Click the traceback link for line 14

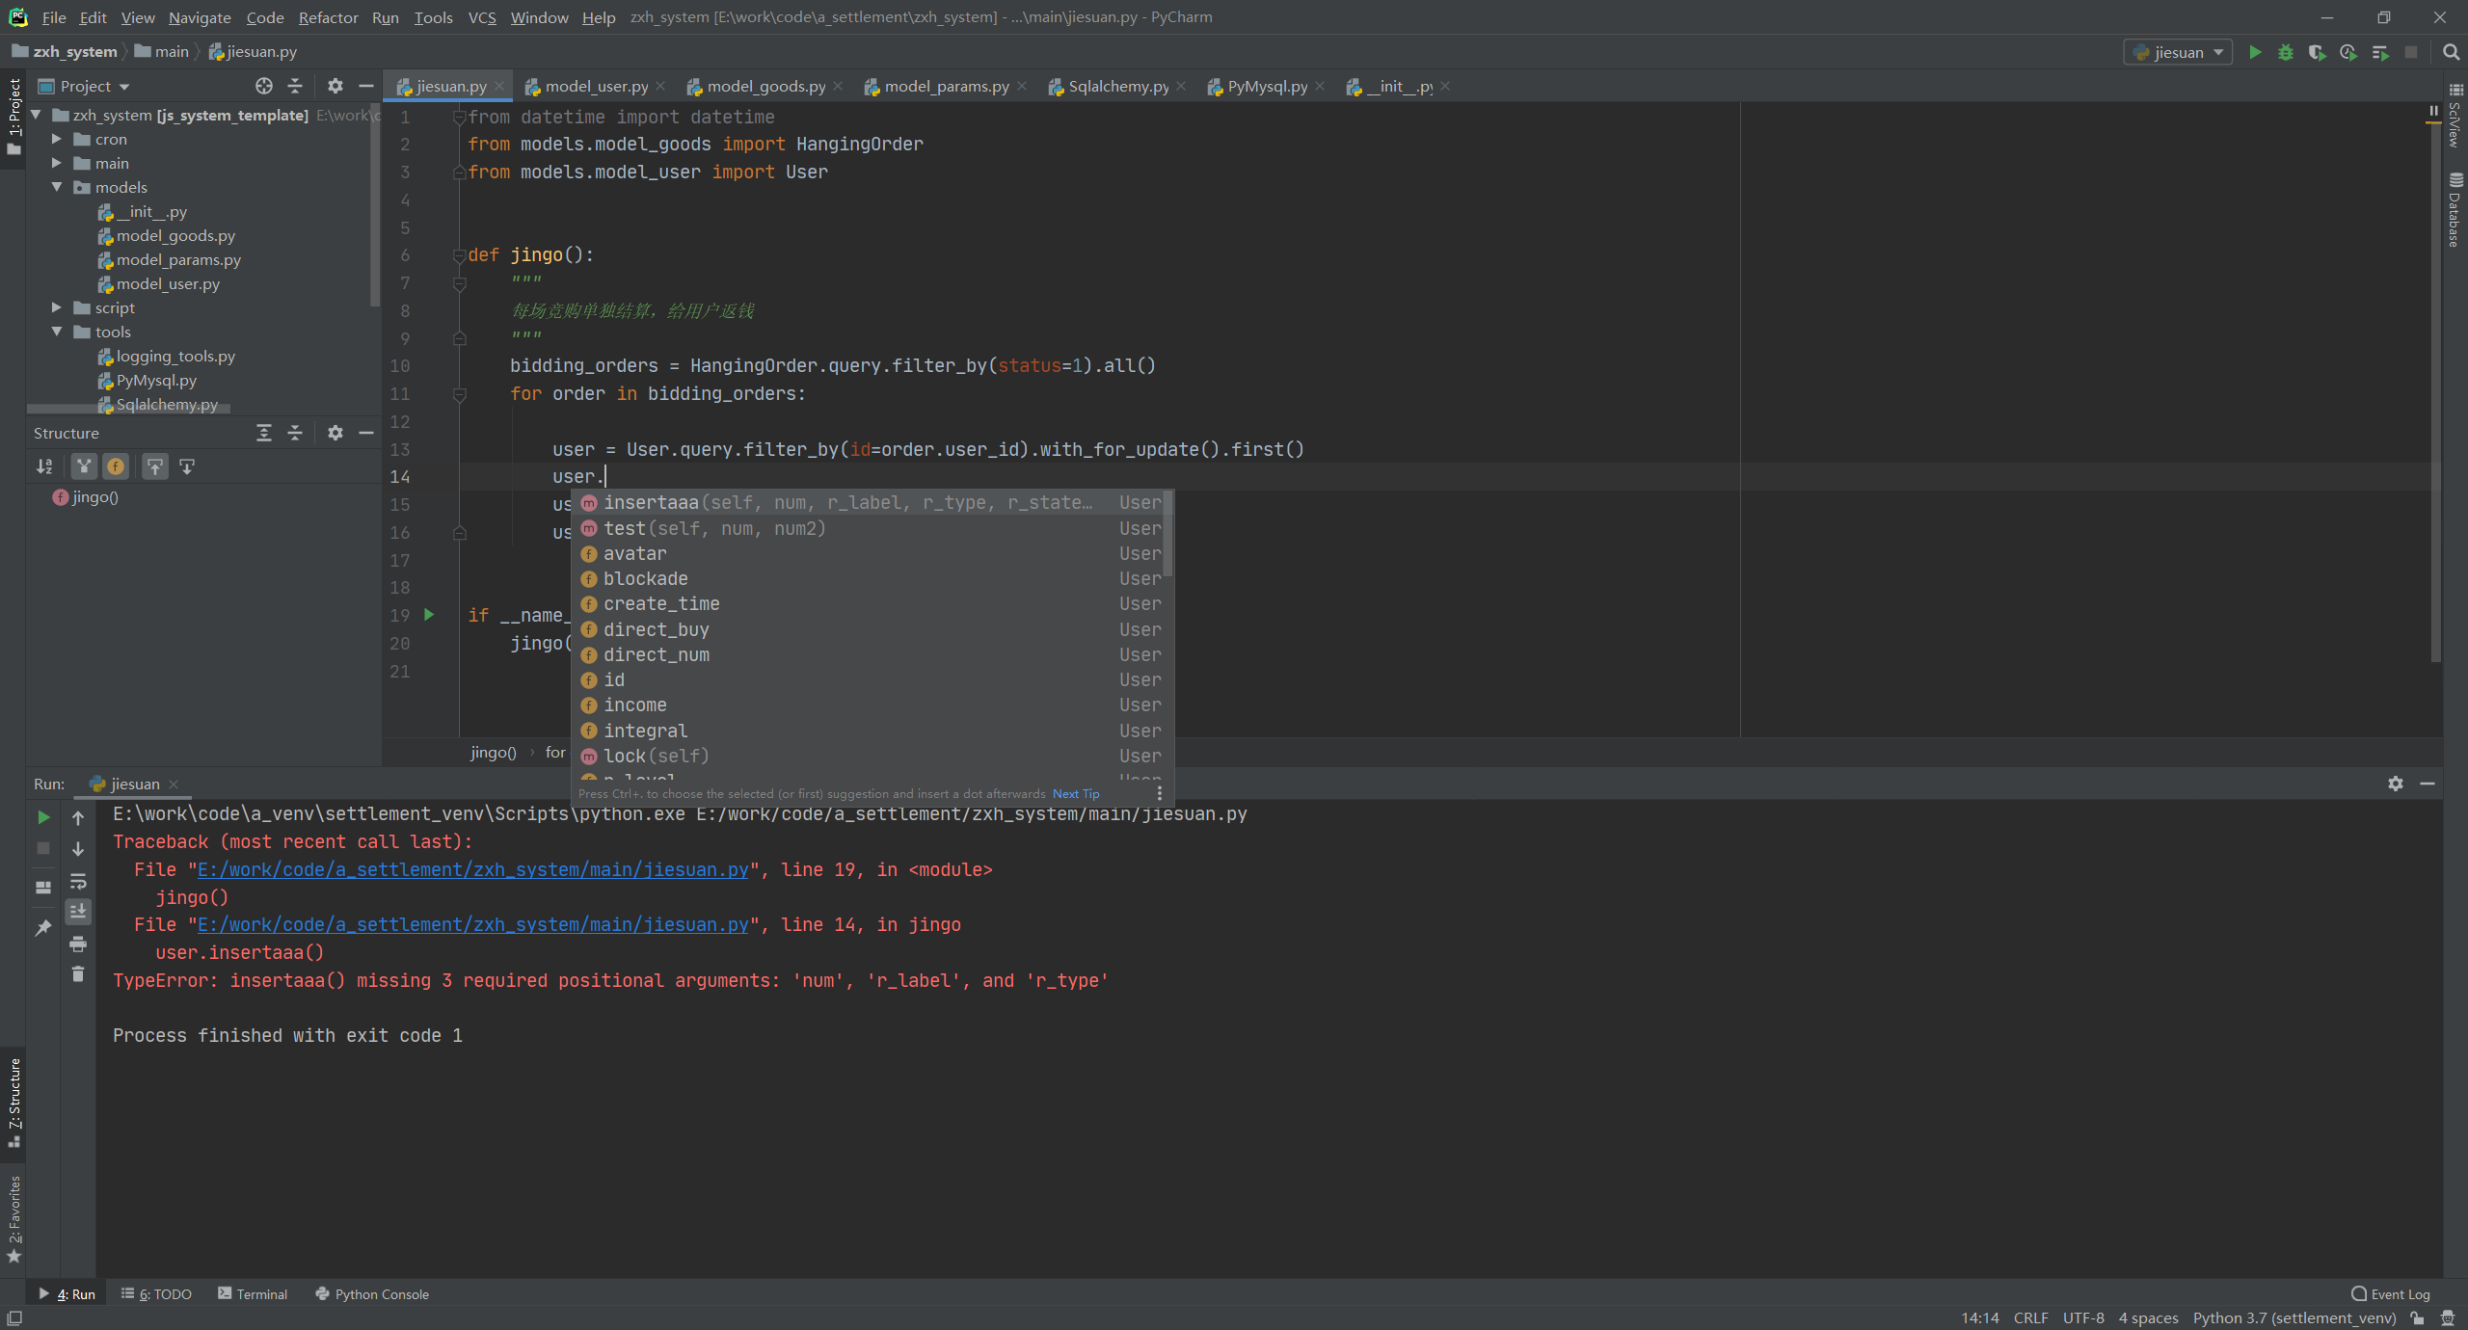tap(472, 924)
